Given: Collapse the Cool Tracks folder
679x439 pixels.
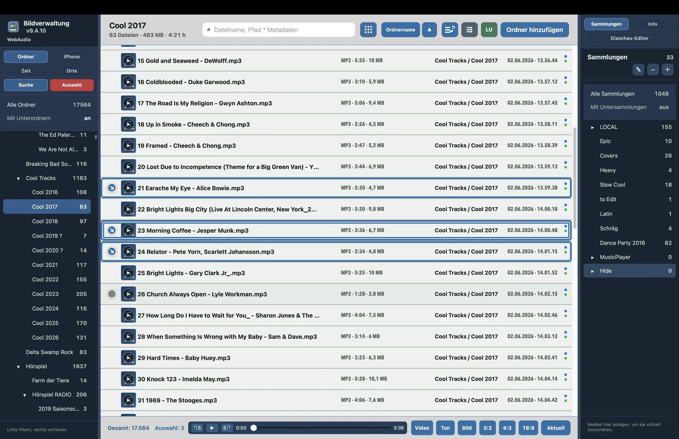Looking at the screenshot, I should click(18, 178).
